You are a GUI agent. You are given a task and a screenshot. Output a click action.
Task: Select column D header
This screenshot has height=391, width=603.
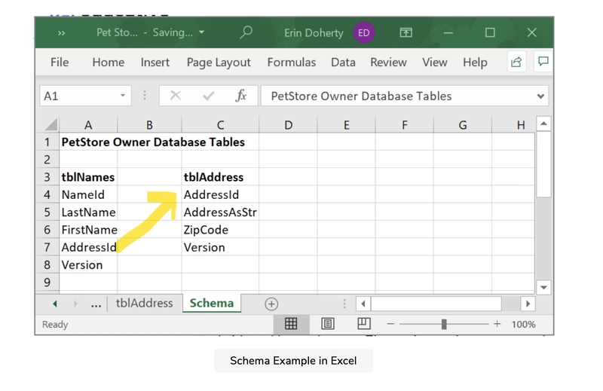click(x=289, y=125)
